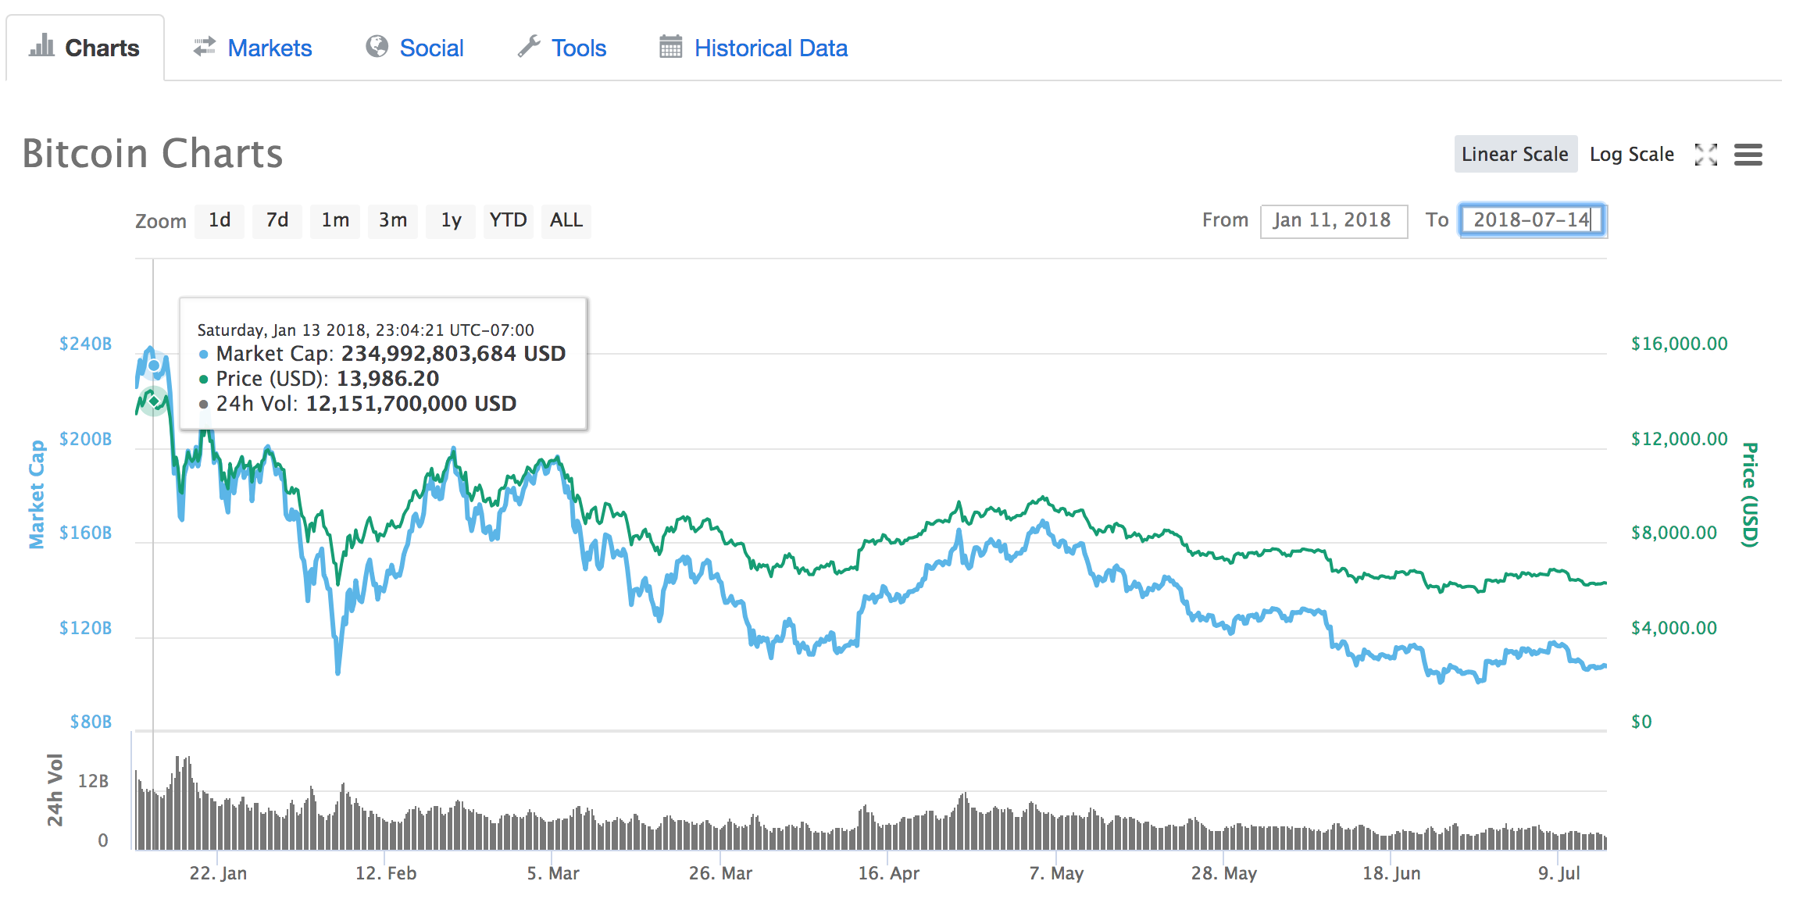1796x906 pixels.
Task: View the Historical Data tab
Action: pyautogui.click(x=754, y=48)
